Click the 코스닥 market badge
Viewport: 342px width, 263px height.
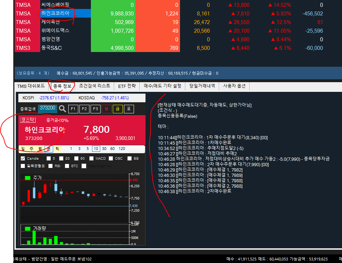28,120
